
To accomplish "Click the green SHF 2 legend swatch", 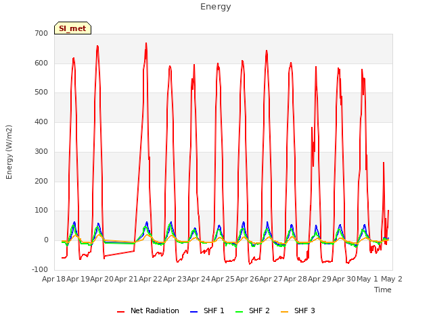I will coord(239,312).
